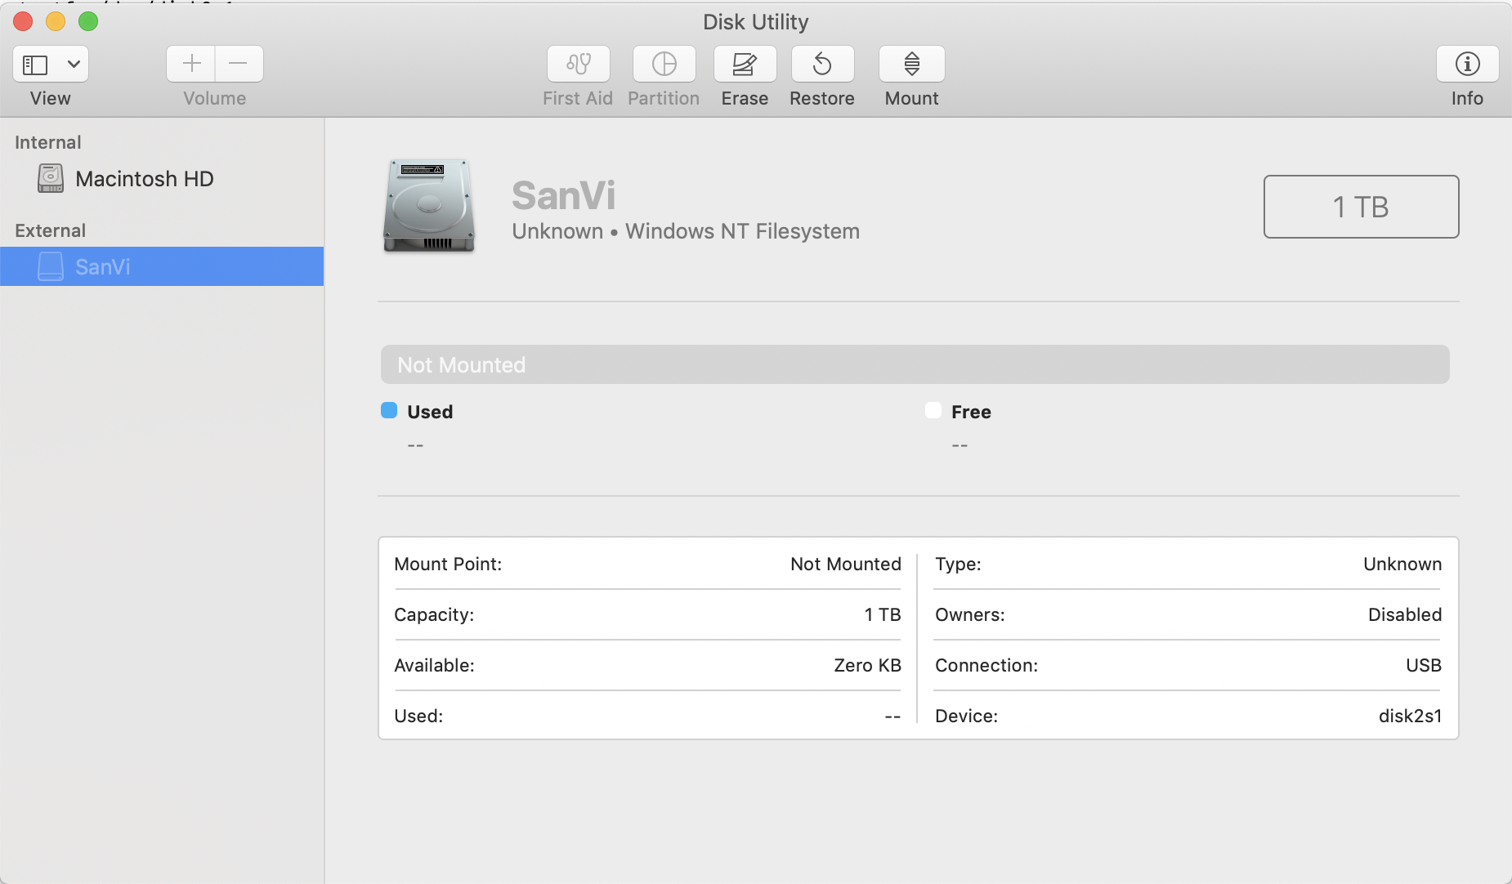Click the SanVi drive icon in sidebar
The height and width of the screenshot is (884, 1512).
(51, 266)
